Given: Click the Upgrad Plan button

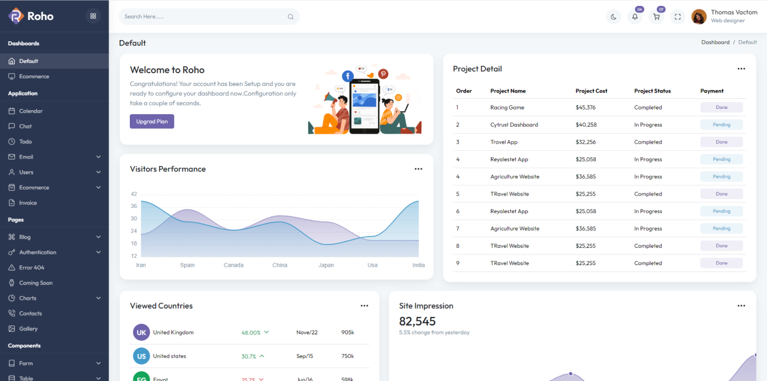Looking at the screenshot, I should click(152, 121).
